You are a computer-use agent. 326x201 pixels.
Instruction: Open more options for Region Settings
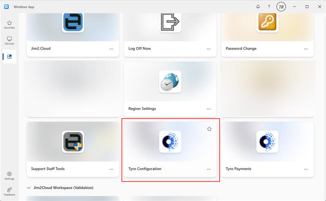pyautogui.click(x=209, y=109)
